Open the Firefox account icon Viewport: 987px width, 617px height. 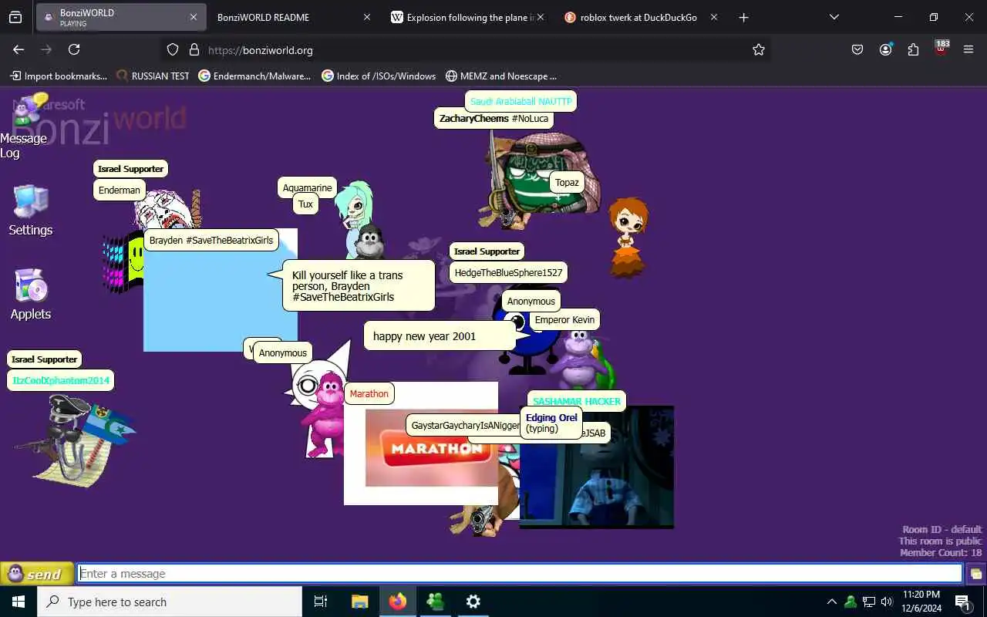click(x=885, y=49)
